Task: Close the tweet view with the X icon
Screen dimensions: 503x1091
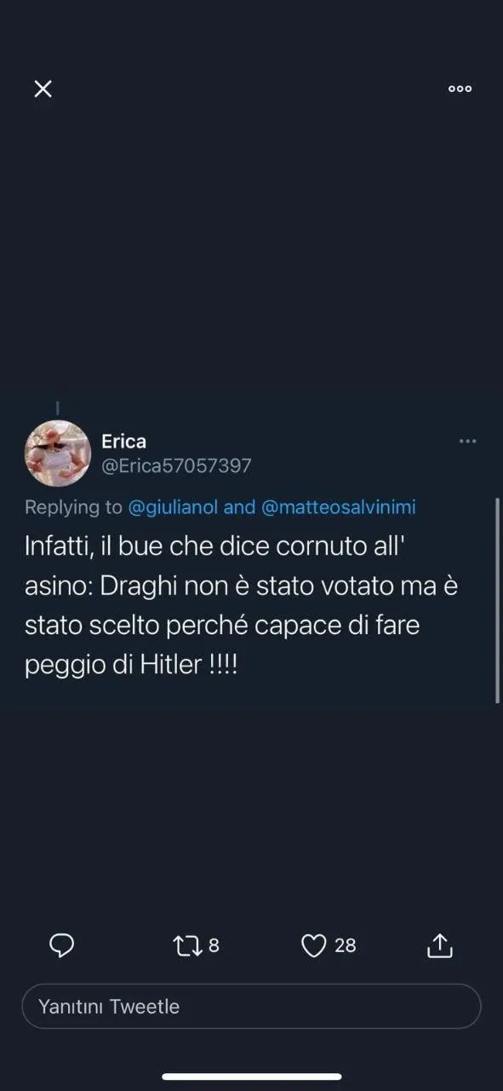Action: coord(43,89)
